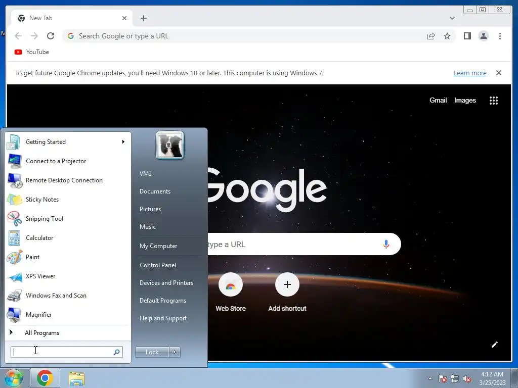Screen dimensions: 518x388
Task: Select the New Tab tab
Action: [x=72, y=18]
